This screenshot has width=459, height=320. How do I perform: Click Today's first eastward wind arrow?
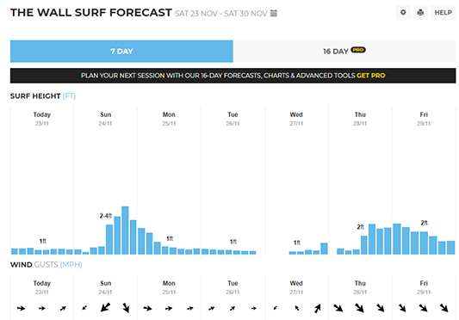click(x=21, y=308)
